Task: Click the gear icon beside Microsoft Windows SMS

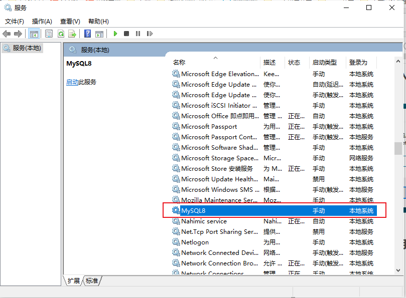Action: point(176,189)
